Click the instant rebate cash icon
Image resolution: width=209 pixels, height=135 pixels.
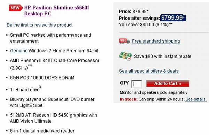125,56
